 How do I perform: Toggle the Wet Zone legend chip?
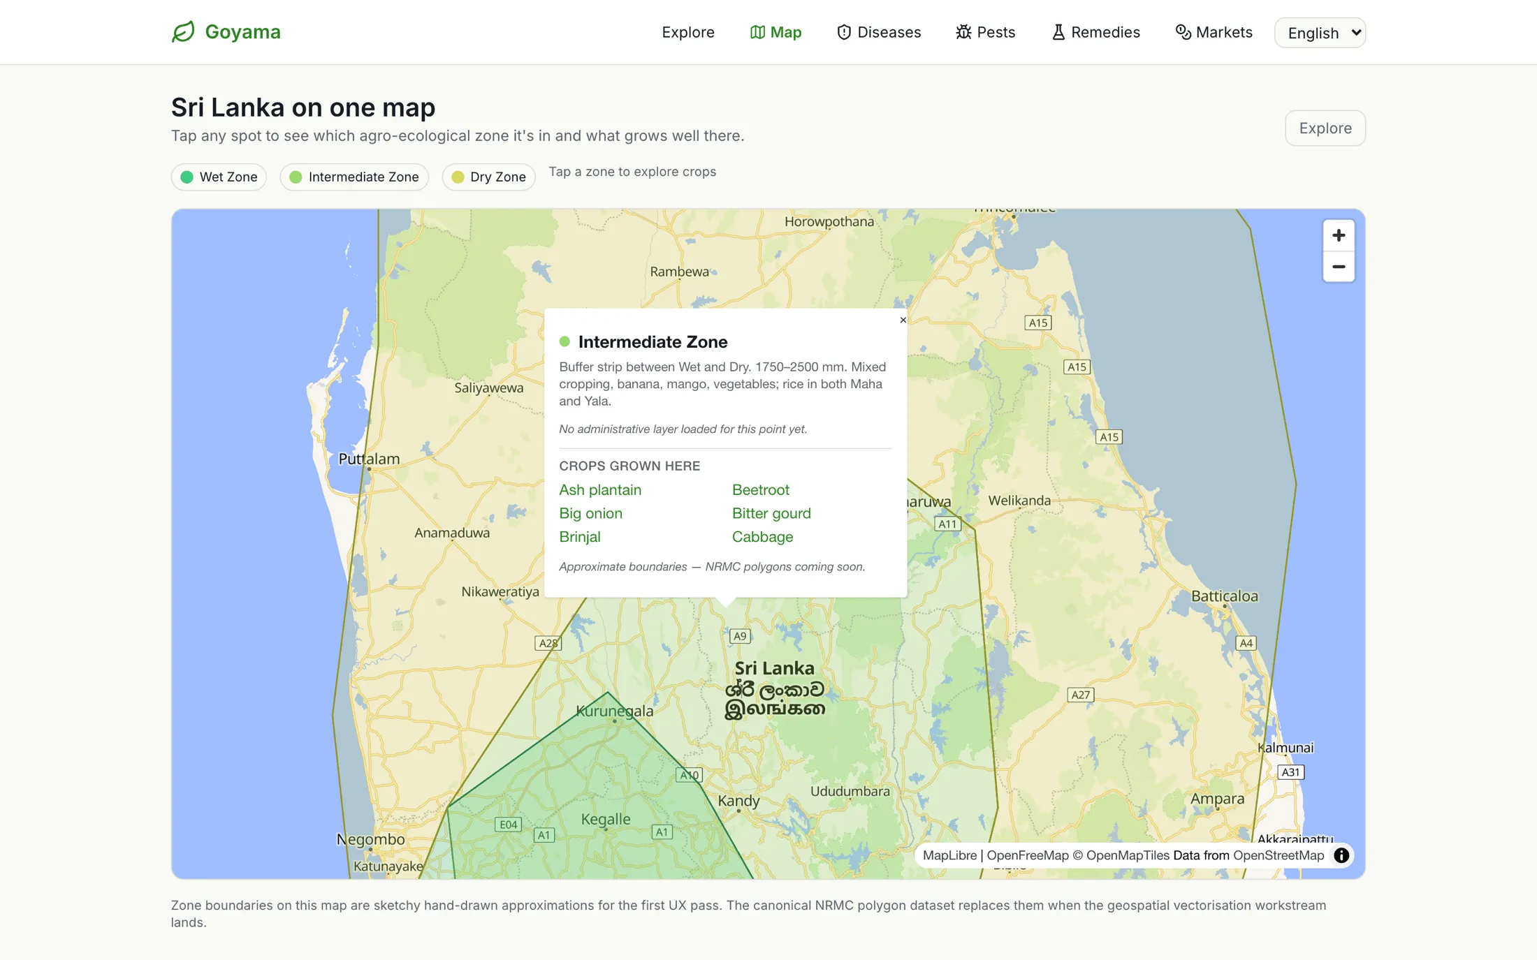[x=219, y=177]
